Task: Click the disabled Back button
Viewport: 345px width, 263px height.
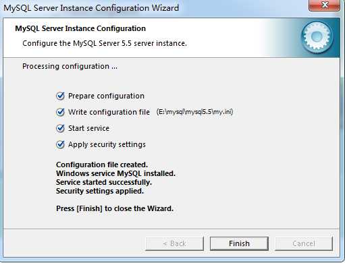Action: (175, 243)
